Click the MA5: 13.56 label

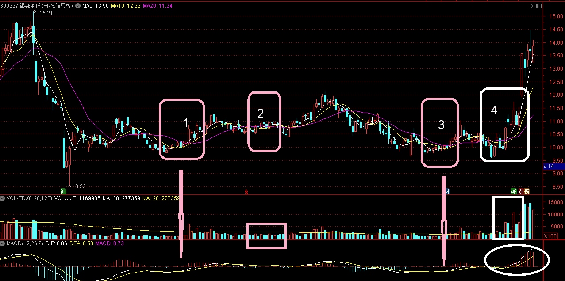click(x=95, y=6)
